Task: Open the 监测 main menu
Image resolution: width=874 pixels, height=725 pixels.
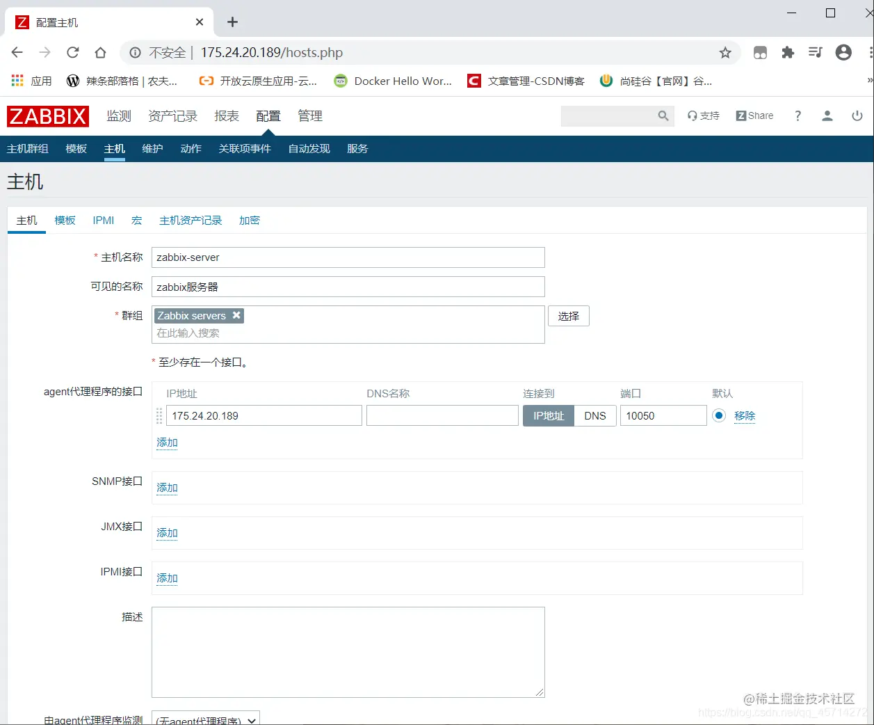Action: tap(119, 115)
